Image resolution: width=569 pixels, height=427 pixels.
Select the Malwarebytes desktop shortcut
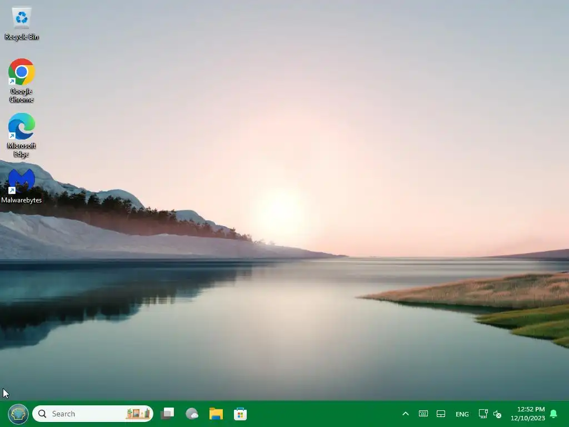click(22, 186)
